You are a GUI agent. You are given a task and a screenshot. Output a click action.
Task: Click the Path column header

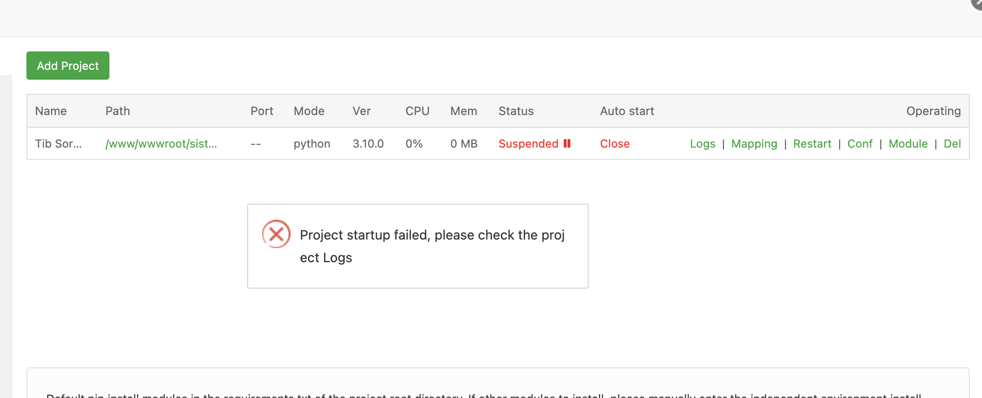point(117,111)
